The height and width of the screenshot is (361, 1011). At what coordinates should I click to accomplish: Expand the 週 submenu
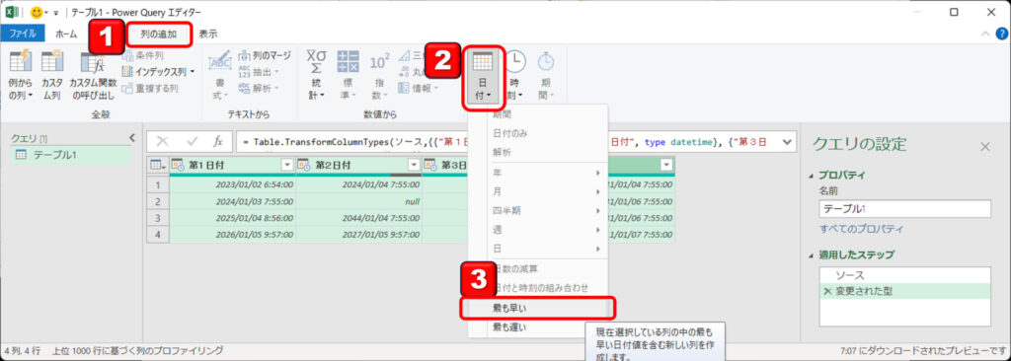pos(538,230)
